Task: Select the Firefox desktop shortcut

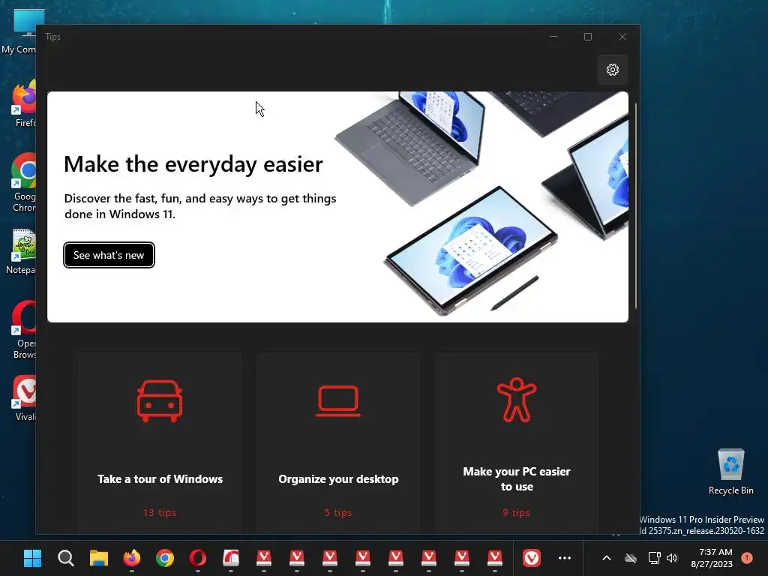Action: click(x=23, y=103)
